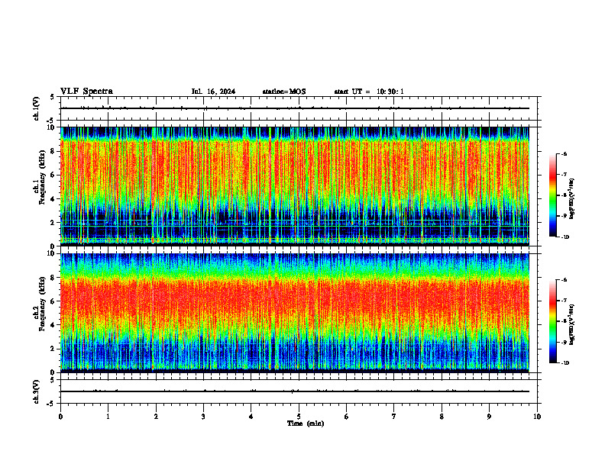Image resolution: width=605 pixels, height=467 pixels.
Task: Click the "VLF Spectra" plot title
Action: point(86,92)
